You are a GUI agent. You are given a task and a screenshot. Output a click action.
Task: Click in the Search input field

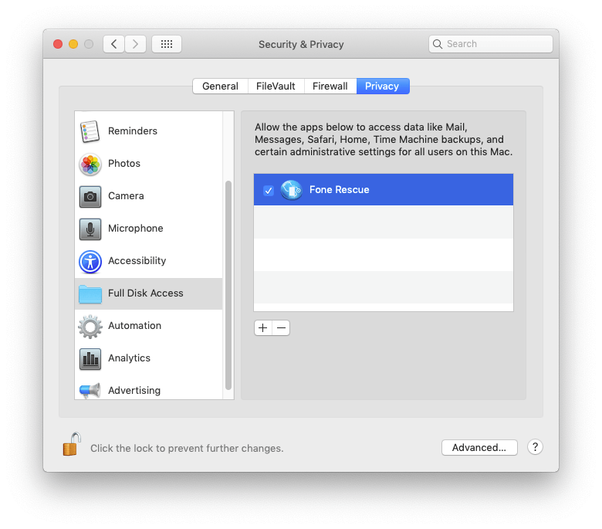tap(491, 44)
